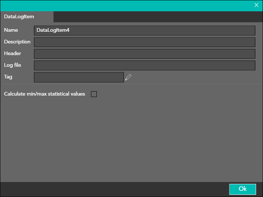Click the Name label
The height and width of the screenshot is (197, 263).
click(x=11, y=30)
